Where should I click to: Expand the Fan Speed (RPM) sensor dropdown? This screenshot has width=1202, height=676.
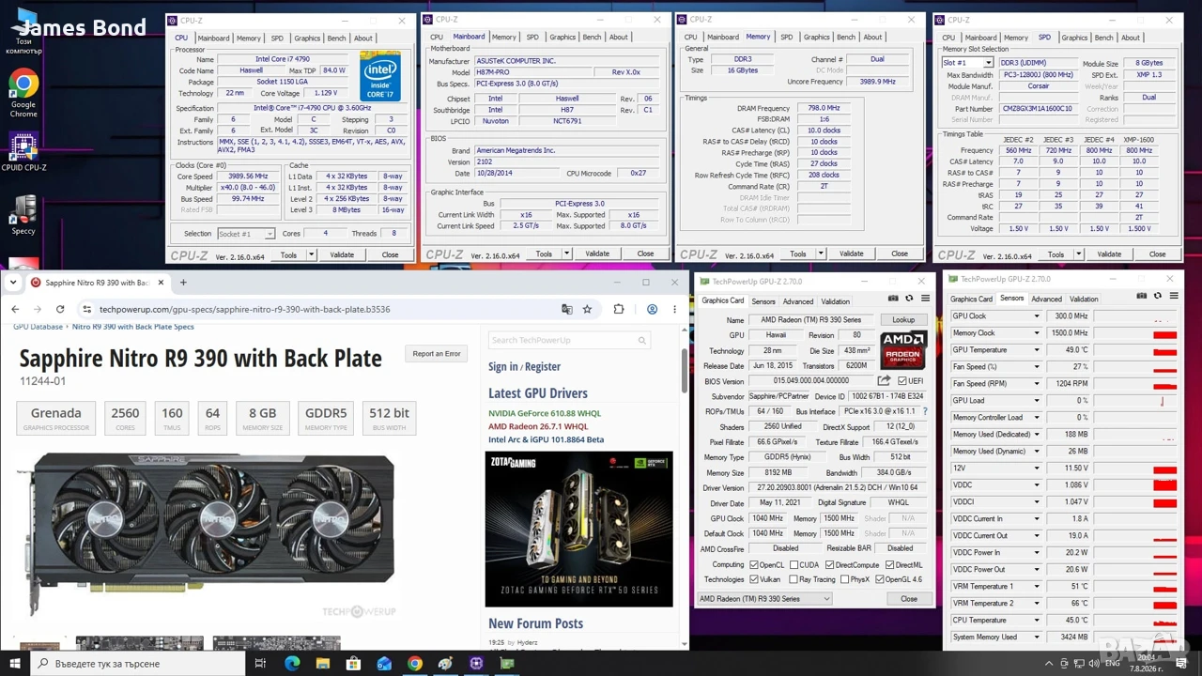point(1037,384)
